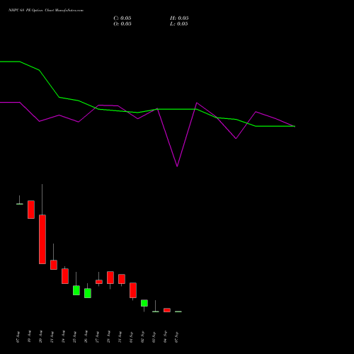The height and width of the screenshot is (354, 354).
Task: Click the green candlestick on 02 Sep
Action: (x=144, y=303)
